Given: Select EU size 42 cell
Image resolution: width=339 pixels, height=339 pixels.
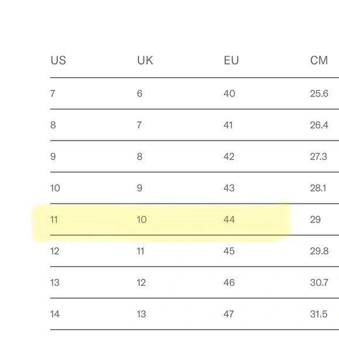Looking at the screenshot, I should [229, 157].
